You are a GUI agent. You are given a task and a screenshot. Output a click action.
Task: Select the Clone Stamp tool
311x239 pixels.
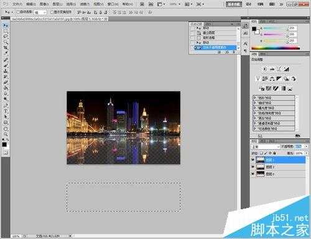(5, 71)
